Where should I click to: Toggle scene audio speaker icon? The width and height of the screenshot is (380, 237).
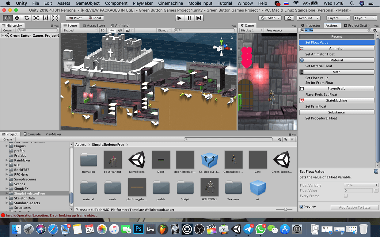(x=120, y=30)
